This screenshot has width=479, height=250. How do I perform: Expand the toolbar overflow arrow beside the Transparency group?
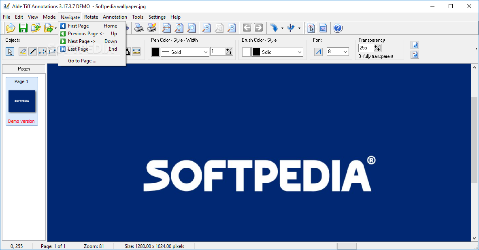(x=476, y=49)
